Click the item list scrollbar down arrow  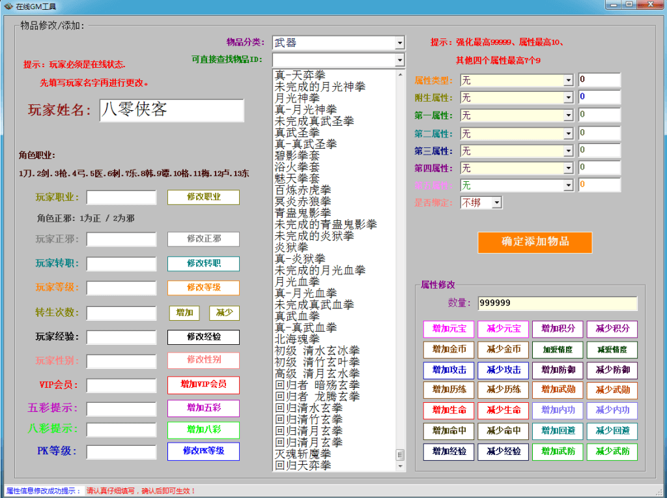(400, 466)
